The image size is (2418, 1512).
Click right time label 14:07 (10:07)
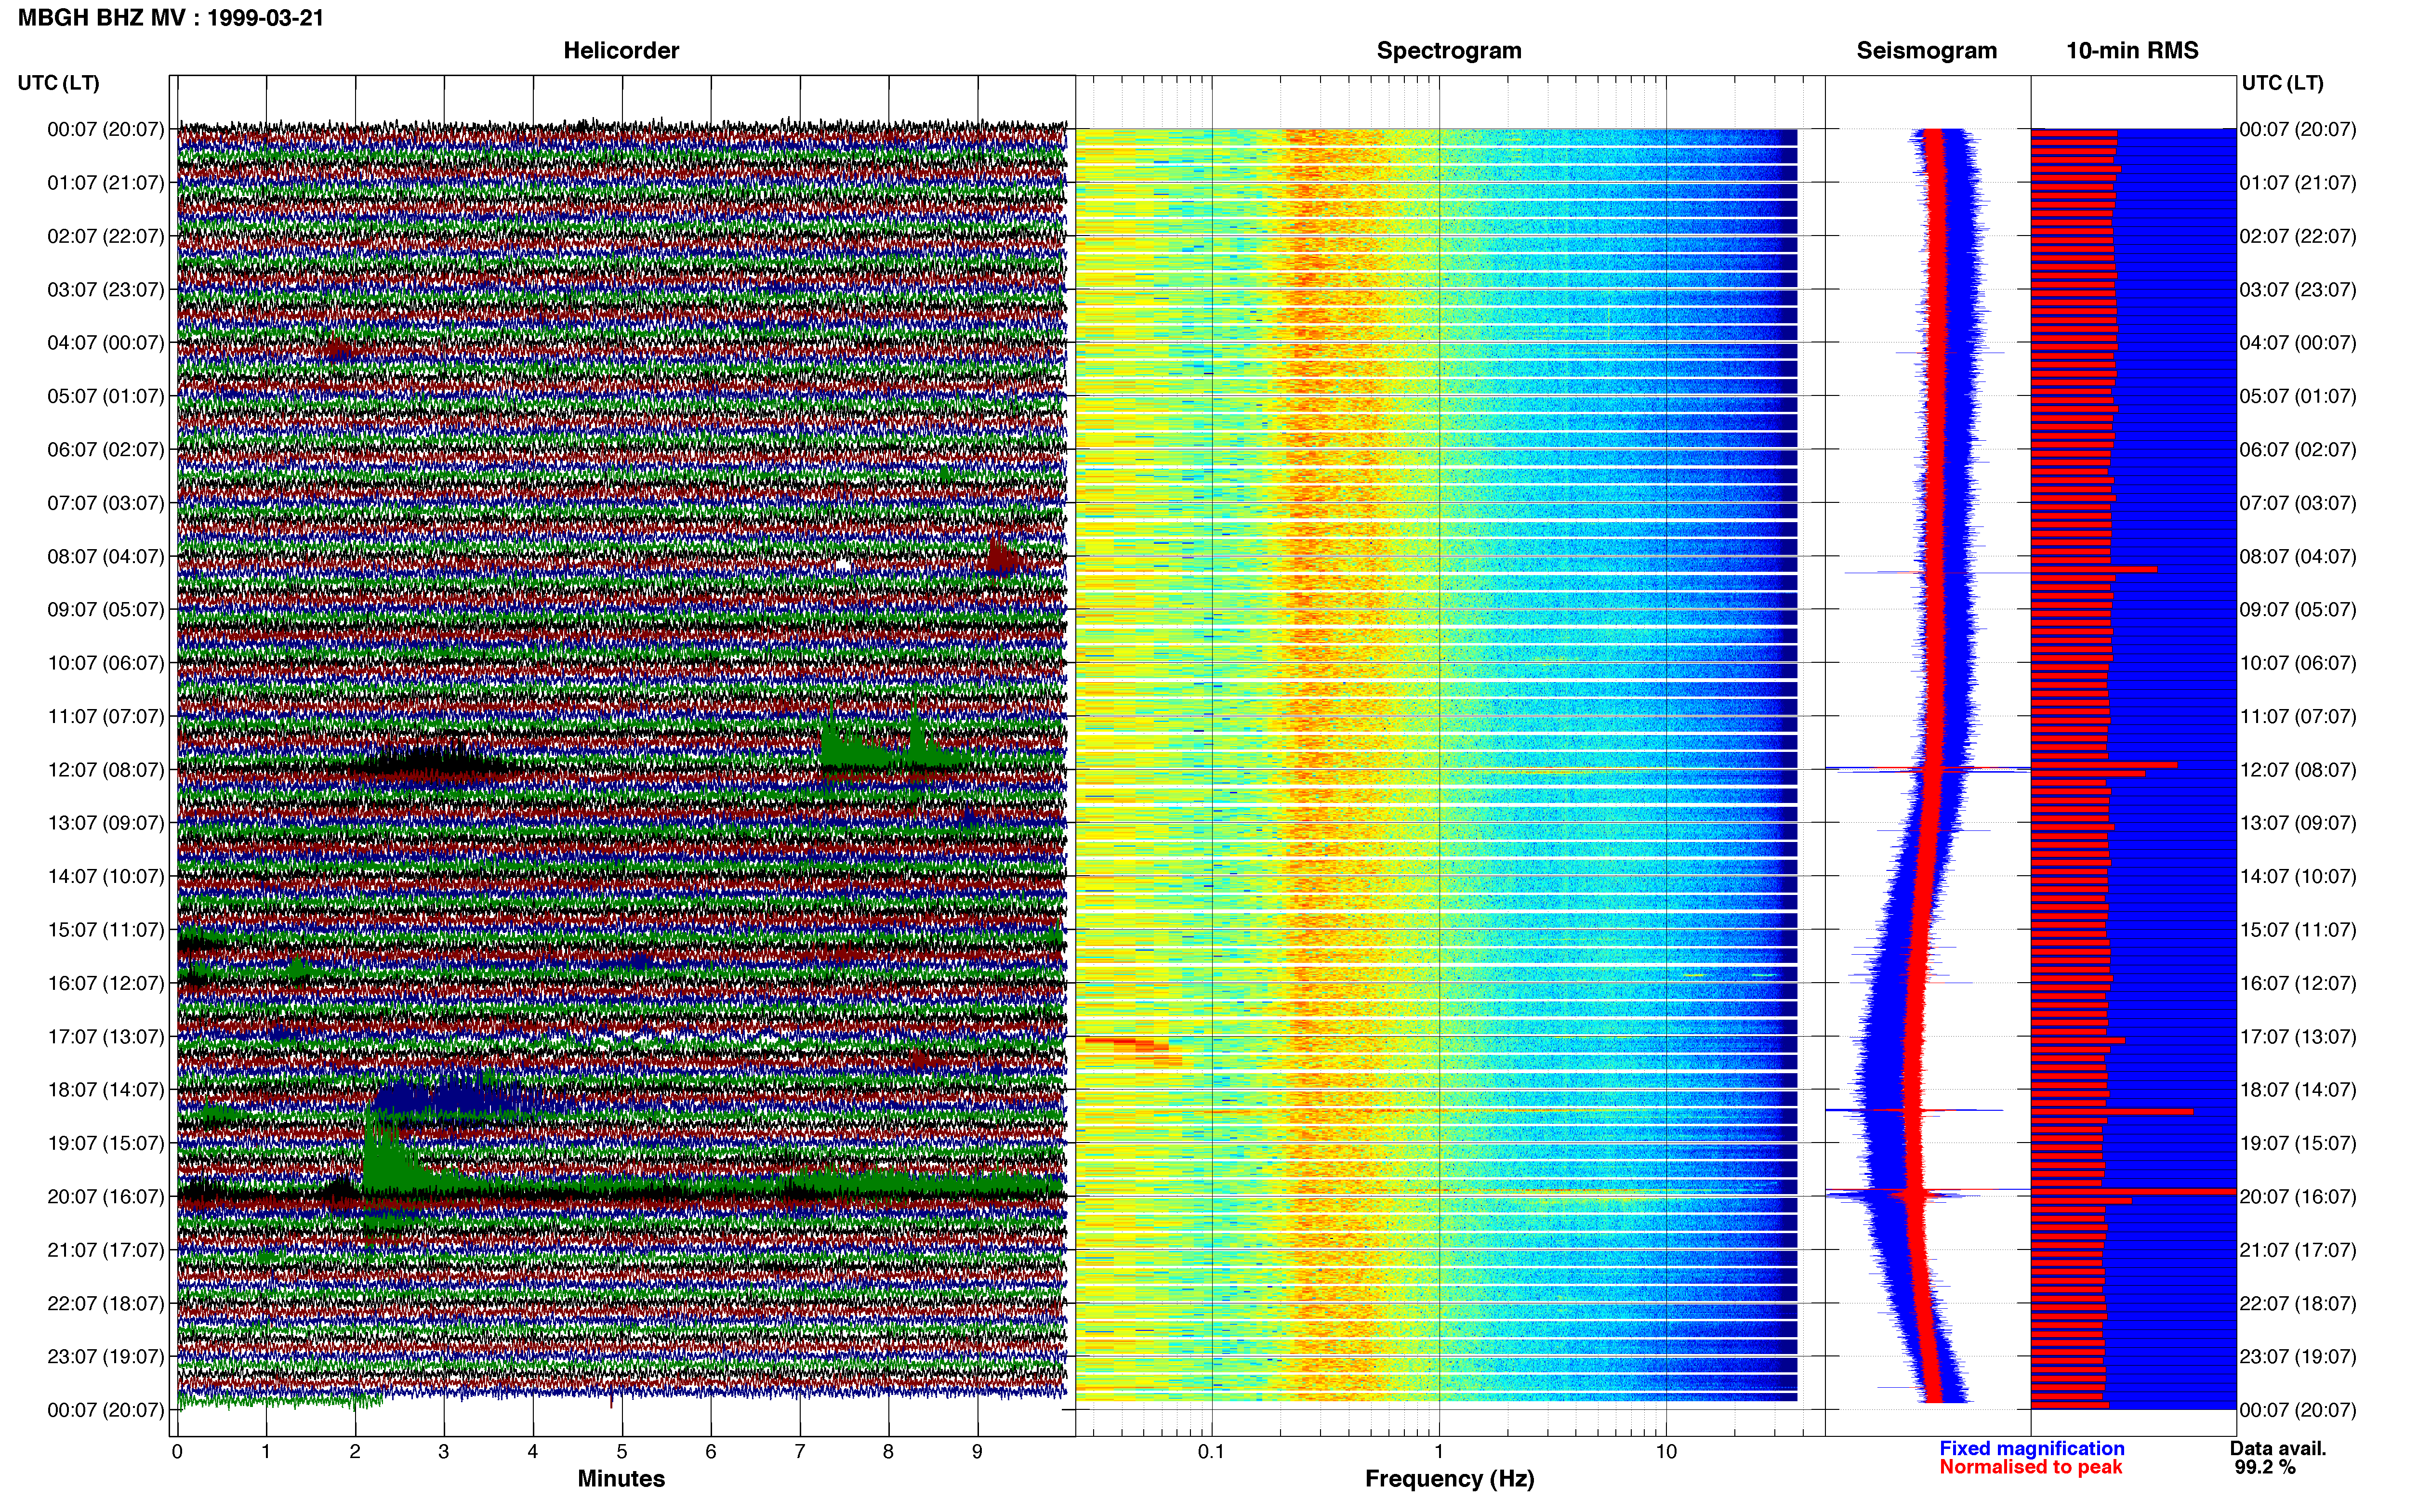[2298, 877]
